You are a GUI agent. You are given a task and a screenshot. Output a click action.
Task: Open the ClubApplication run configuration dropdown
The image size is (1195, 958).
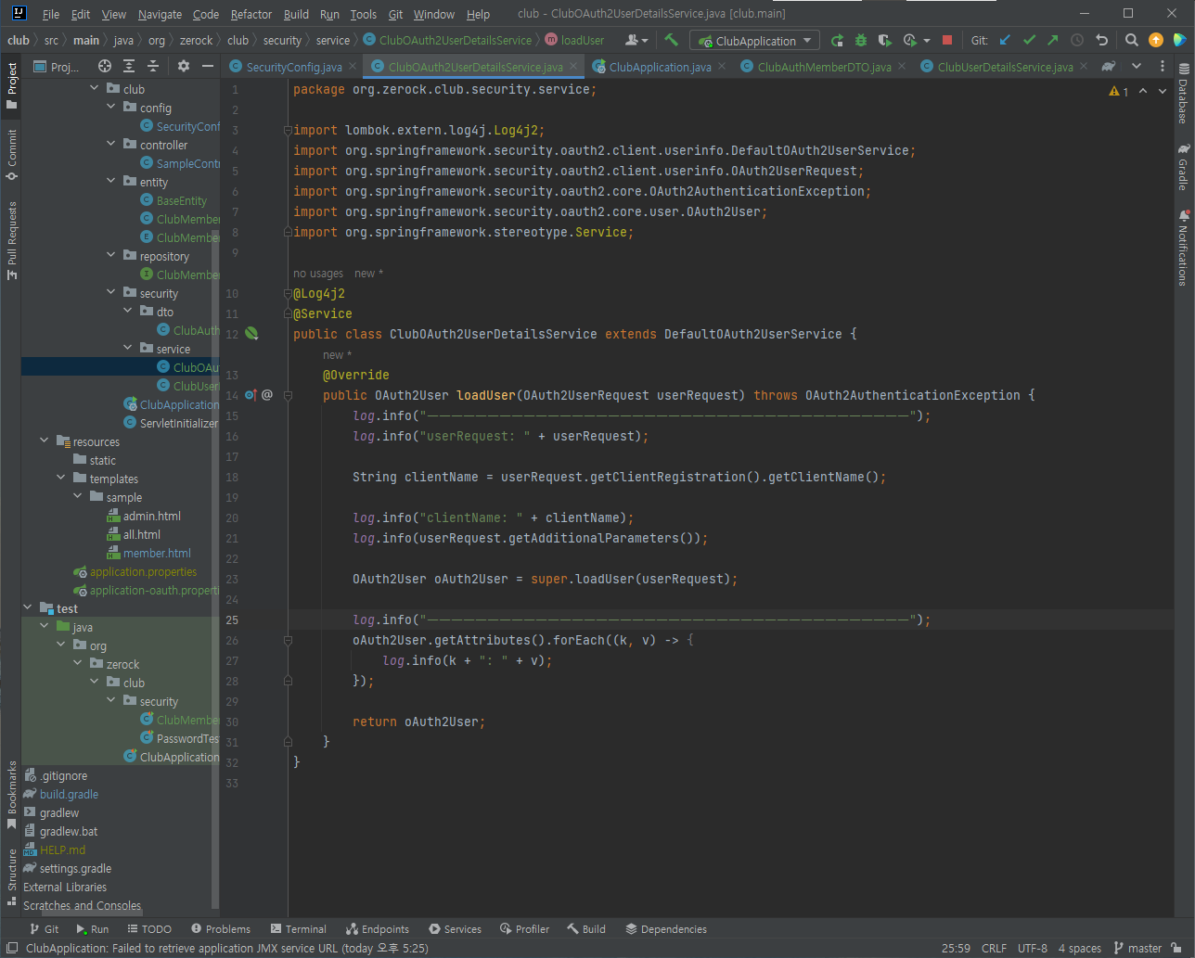click(755, 41)
